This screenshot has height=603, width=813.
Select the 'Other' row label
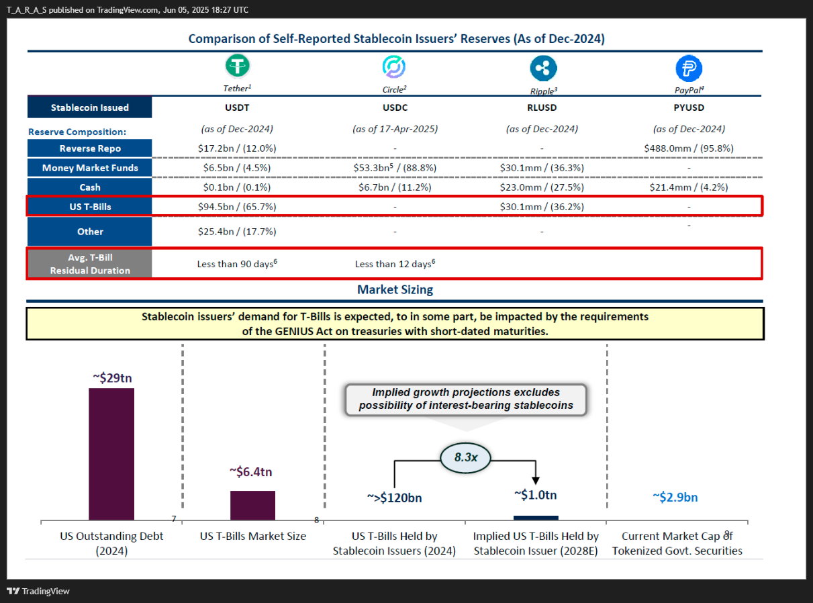point(90,232)
